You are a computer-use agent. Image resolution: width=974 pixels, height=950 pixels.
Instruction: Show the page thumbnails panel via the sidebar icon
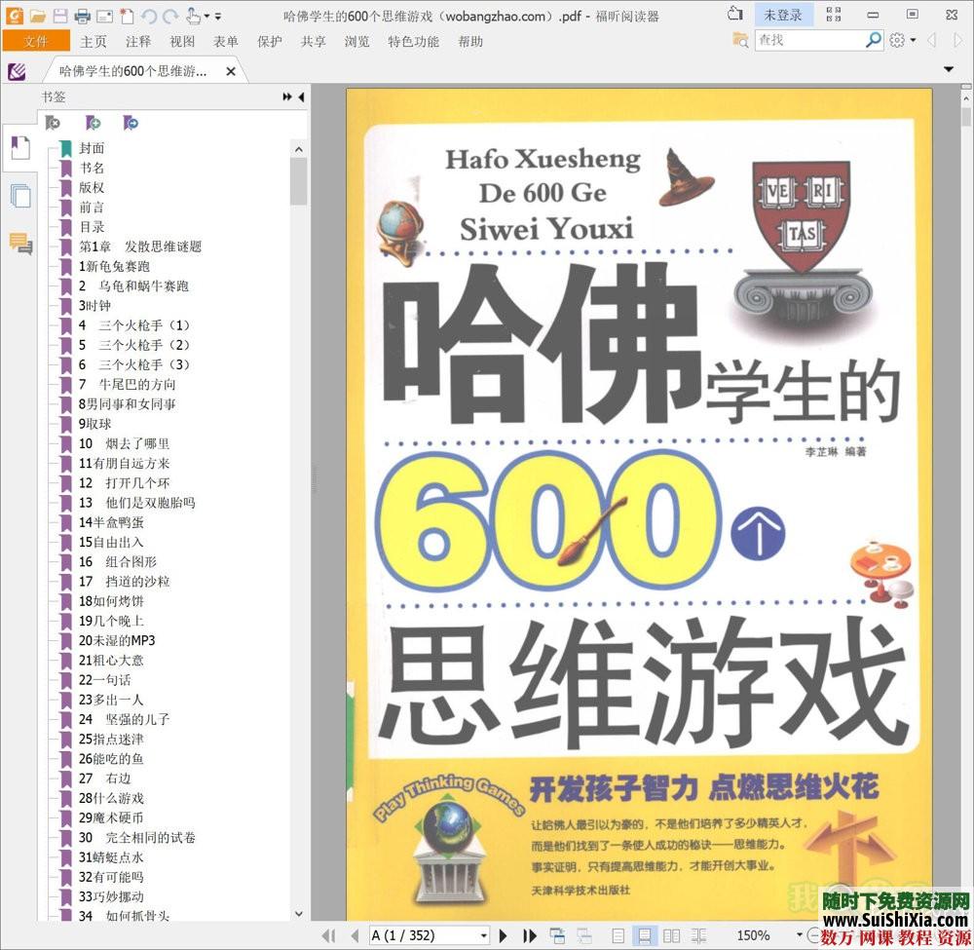click(x=20, y=196)
